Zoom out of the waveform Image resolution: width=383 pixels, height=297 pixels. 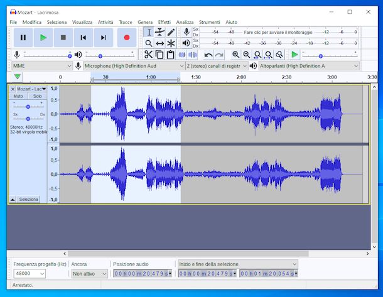click(247, 55)
